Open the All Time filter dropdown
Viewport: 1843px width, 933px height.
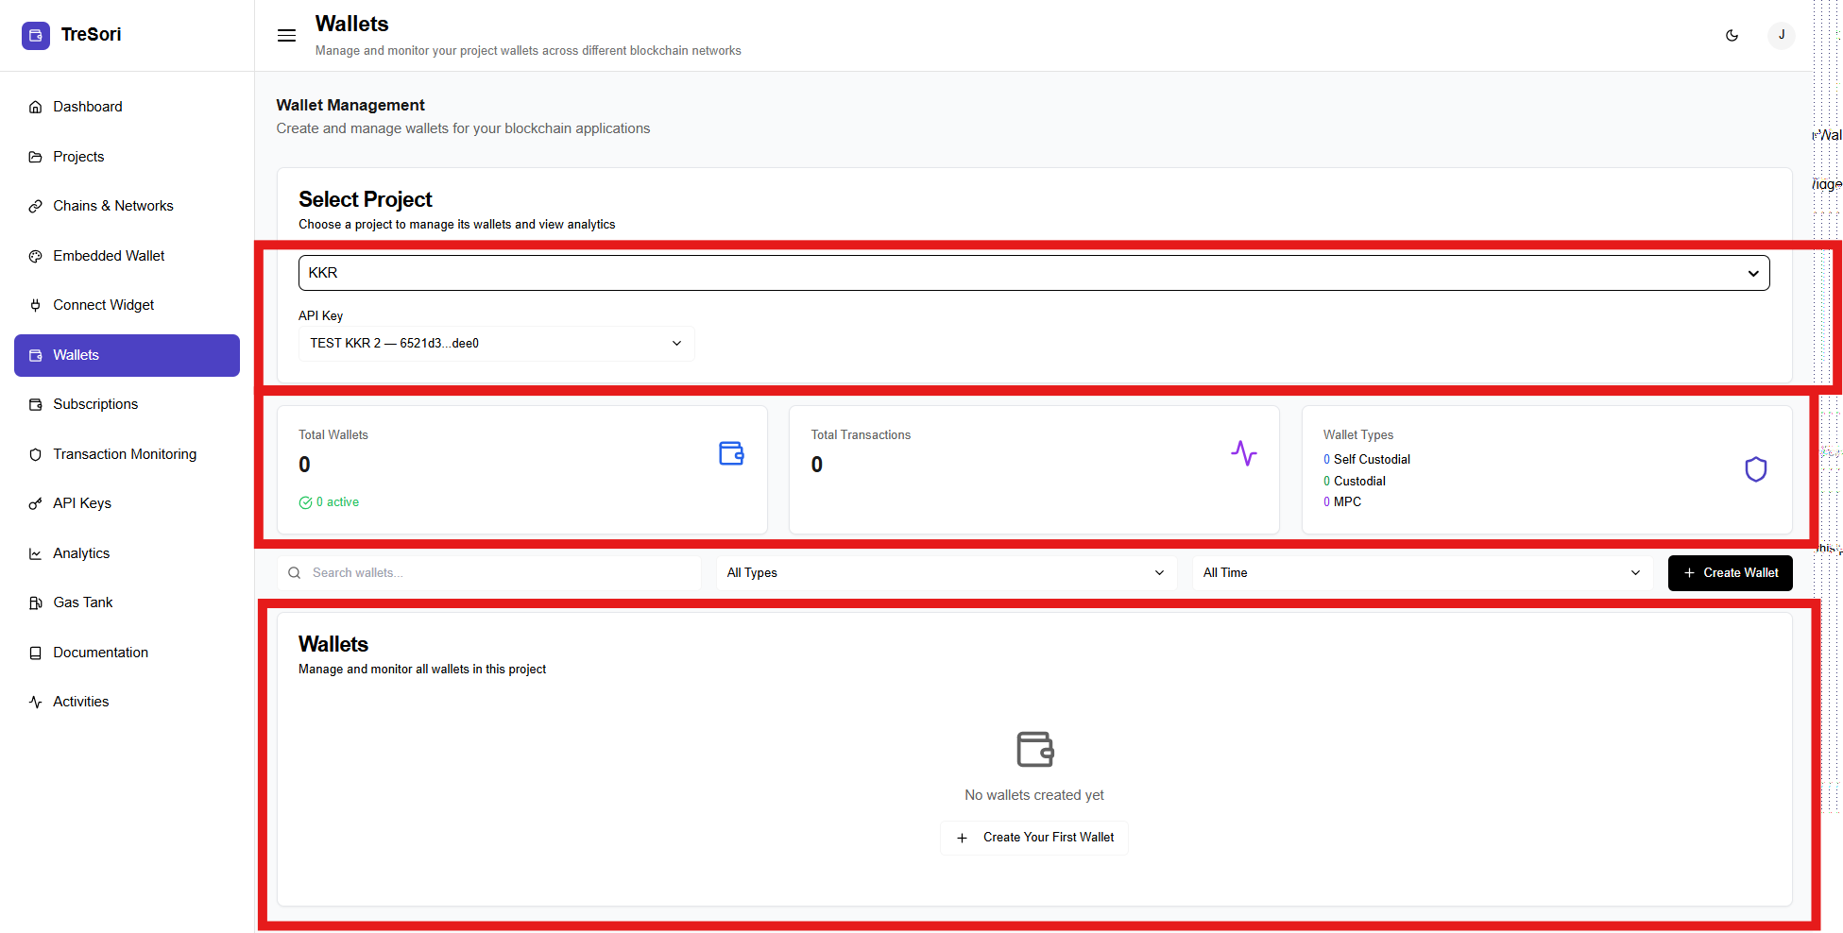[1421, 573]
